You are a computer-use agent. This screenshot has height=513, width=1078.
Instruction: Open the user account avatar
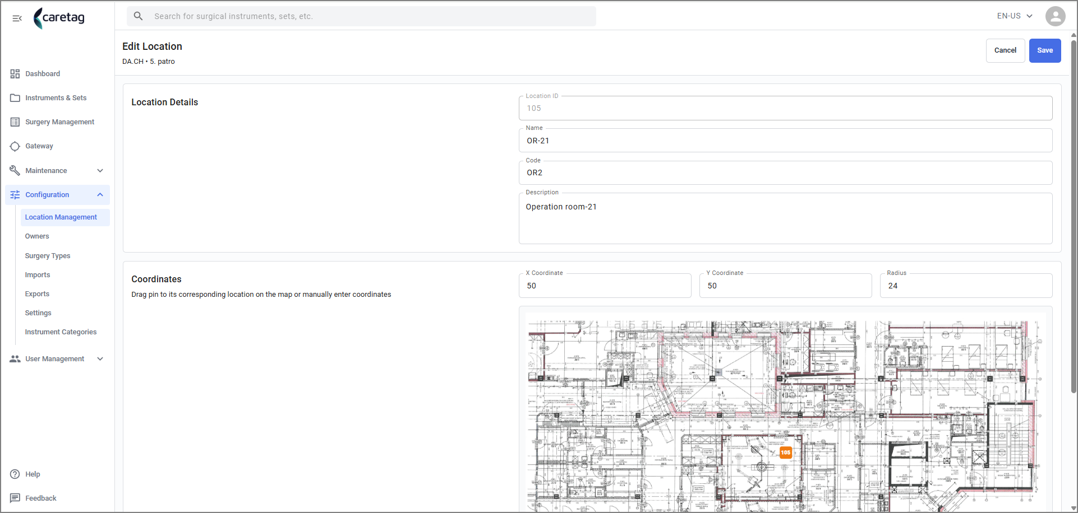pyautogui.click(x=1055, y=16)
